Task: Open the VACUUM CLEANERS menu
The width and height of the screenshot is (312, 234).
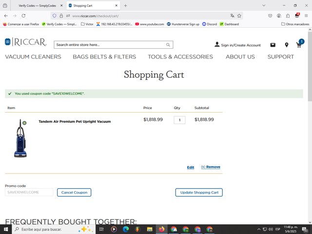Action: click(33, 57)
